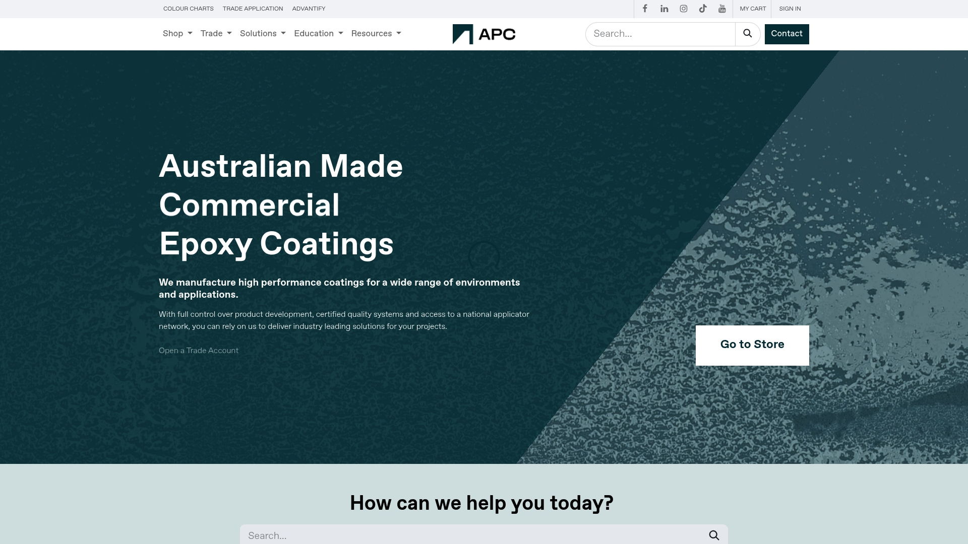Click the Go to Store button

[752, 345]
